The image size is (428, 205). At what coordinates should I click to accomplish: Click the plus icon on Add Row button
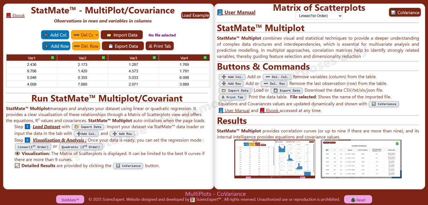pos(47,46)
